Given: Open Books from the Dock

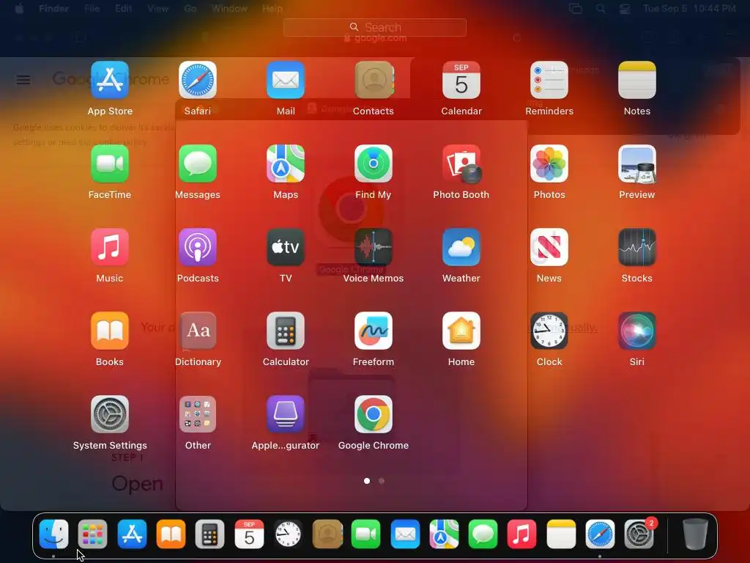Looking at the screenshot, I should (x=171, y=534).
